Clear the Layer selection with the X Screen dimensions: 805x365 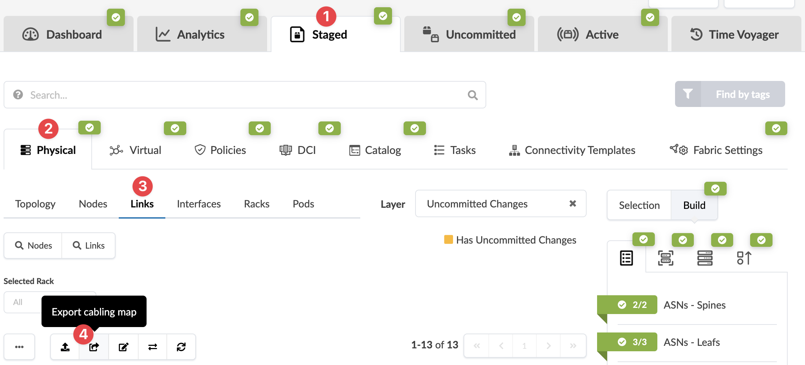(x=573, y=204)
